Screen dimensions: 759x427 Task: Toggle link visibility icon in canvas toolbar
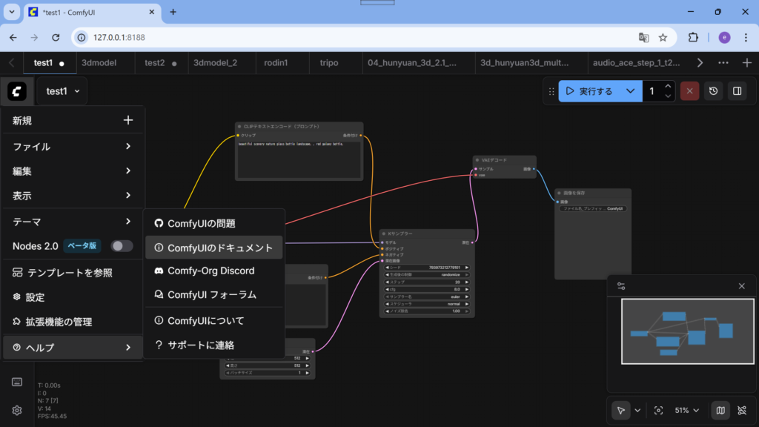tap(742, 410)
